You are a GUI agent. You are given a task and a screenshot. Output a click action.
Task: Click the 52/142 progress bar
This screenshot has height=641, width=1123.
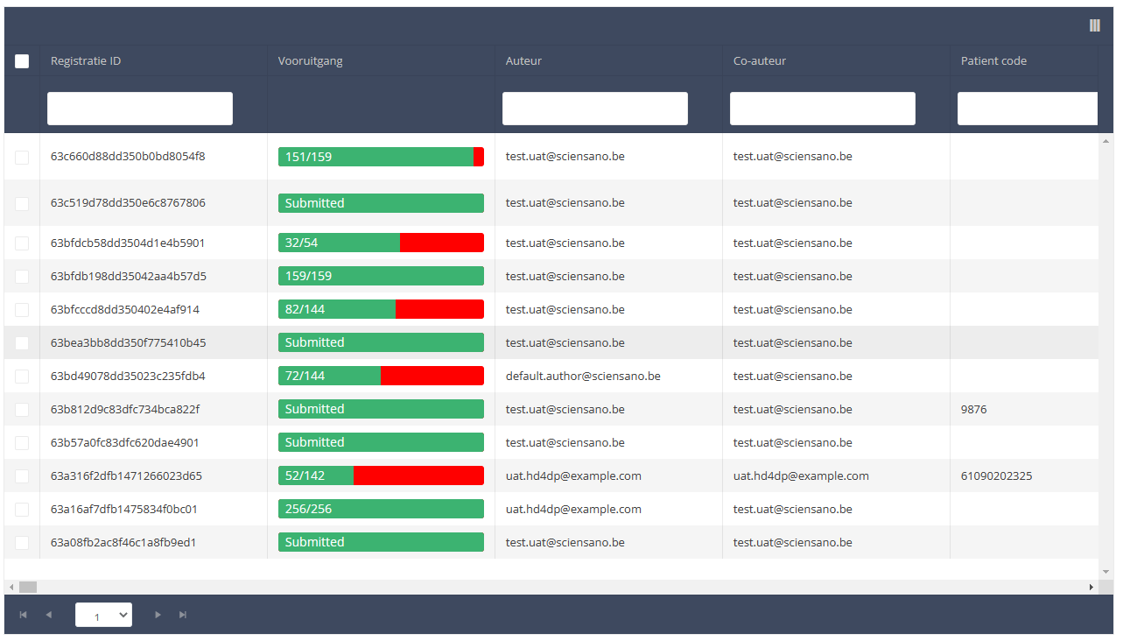tap(381, 475)
